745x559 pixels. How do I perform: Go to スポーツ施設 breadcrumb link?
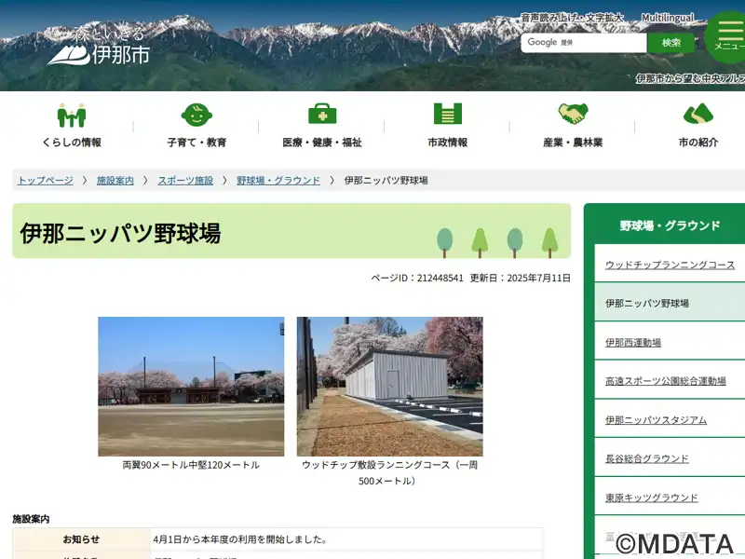pos(185,180)
